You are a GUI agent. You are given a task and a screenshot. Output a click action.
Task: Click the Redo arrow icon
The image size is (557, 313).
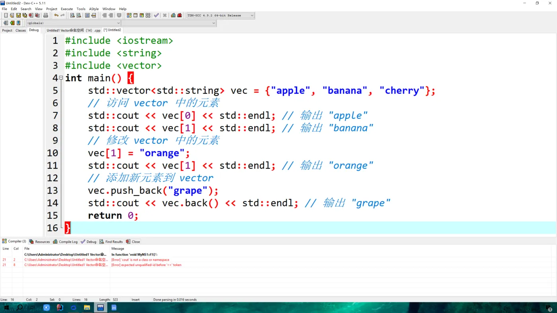pos(62,15)
